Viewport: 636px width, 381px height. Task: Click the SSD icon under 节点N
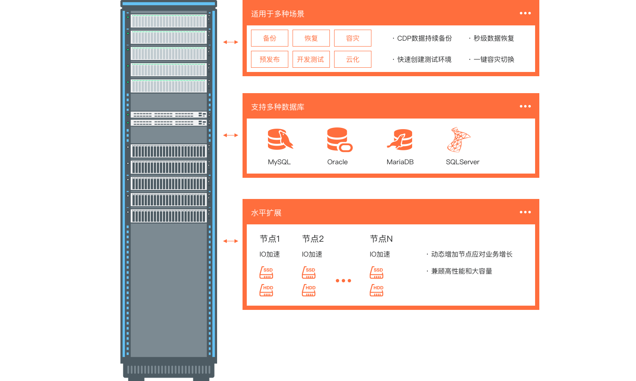(377, 272)
